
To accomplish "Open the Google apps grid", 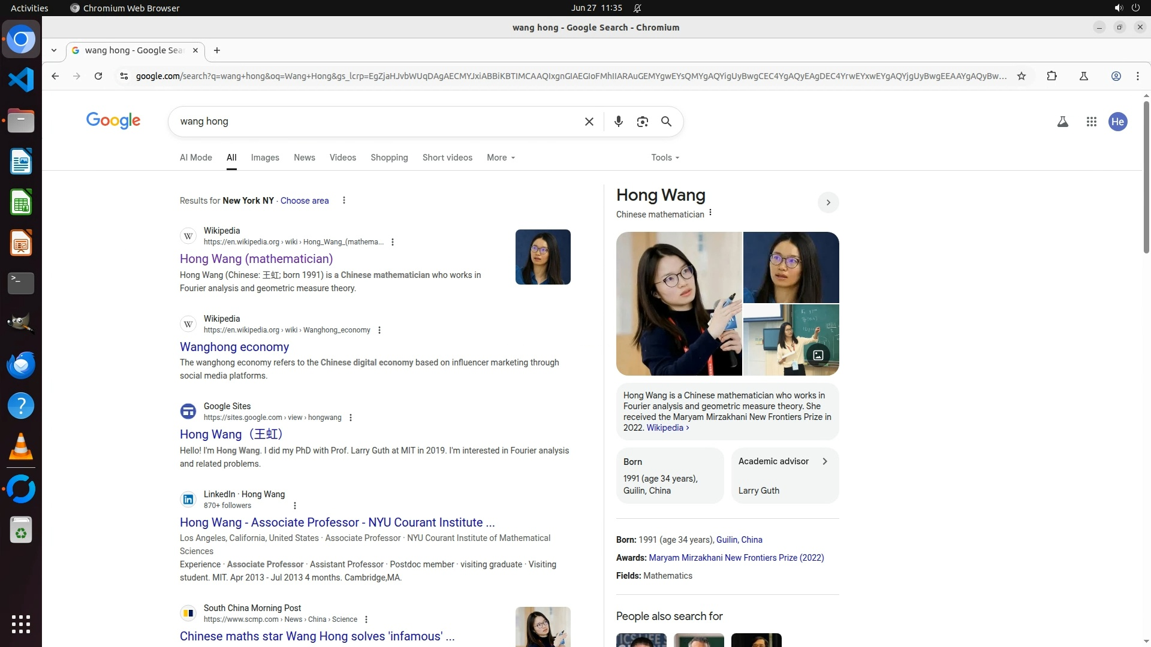I will [x=1091, y=122].
